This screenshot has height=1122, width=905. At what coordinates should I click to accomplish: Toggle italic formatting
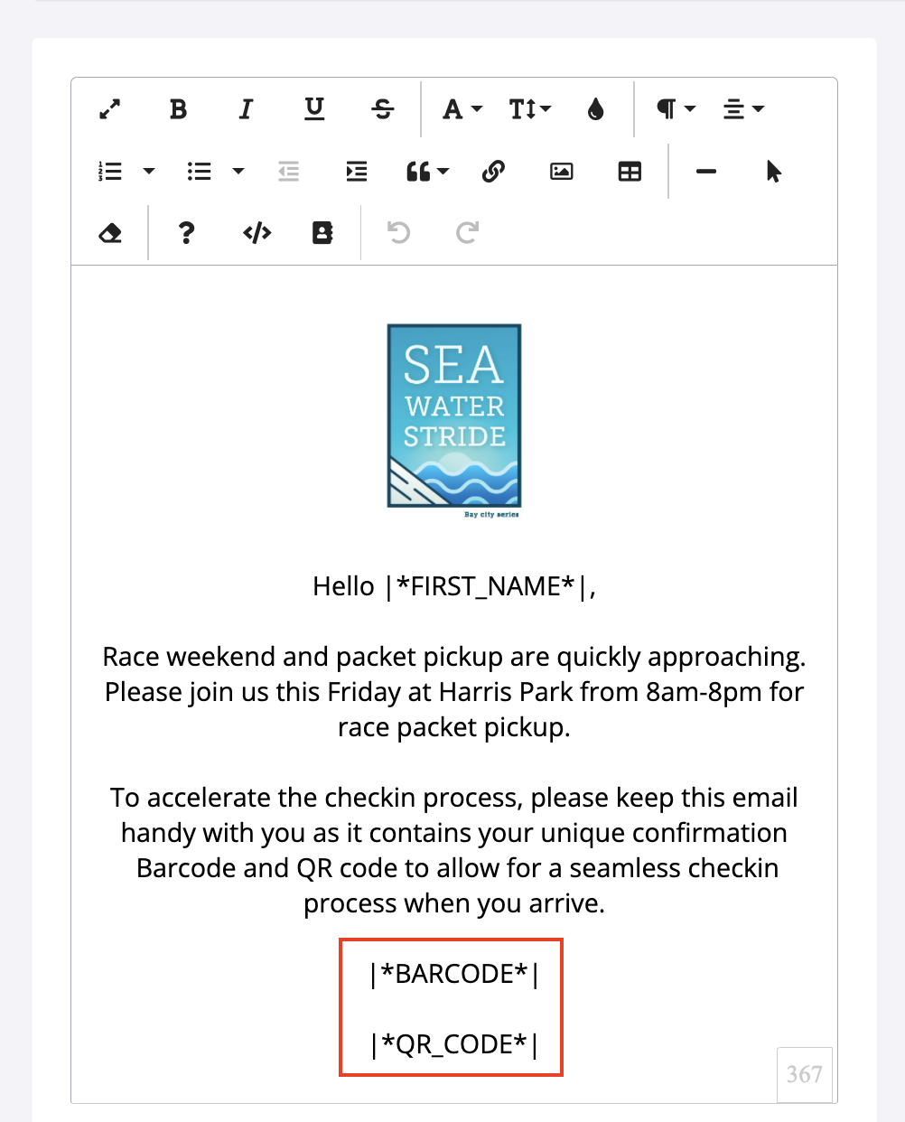(246, 109)
